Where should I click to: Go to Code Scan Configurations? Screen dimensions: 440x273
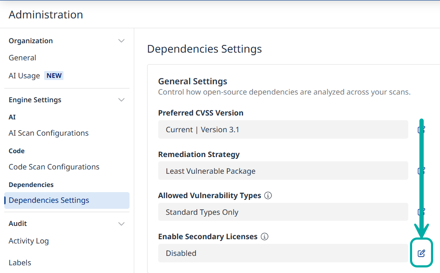[54, 167]
